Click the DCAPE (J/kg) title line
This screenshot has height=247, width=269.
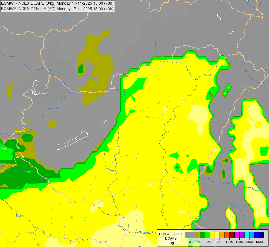[57, 3]
